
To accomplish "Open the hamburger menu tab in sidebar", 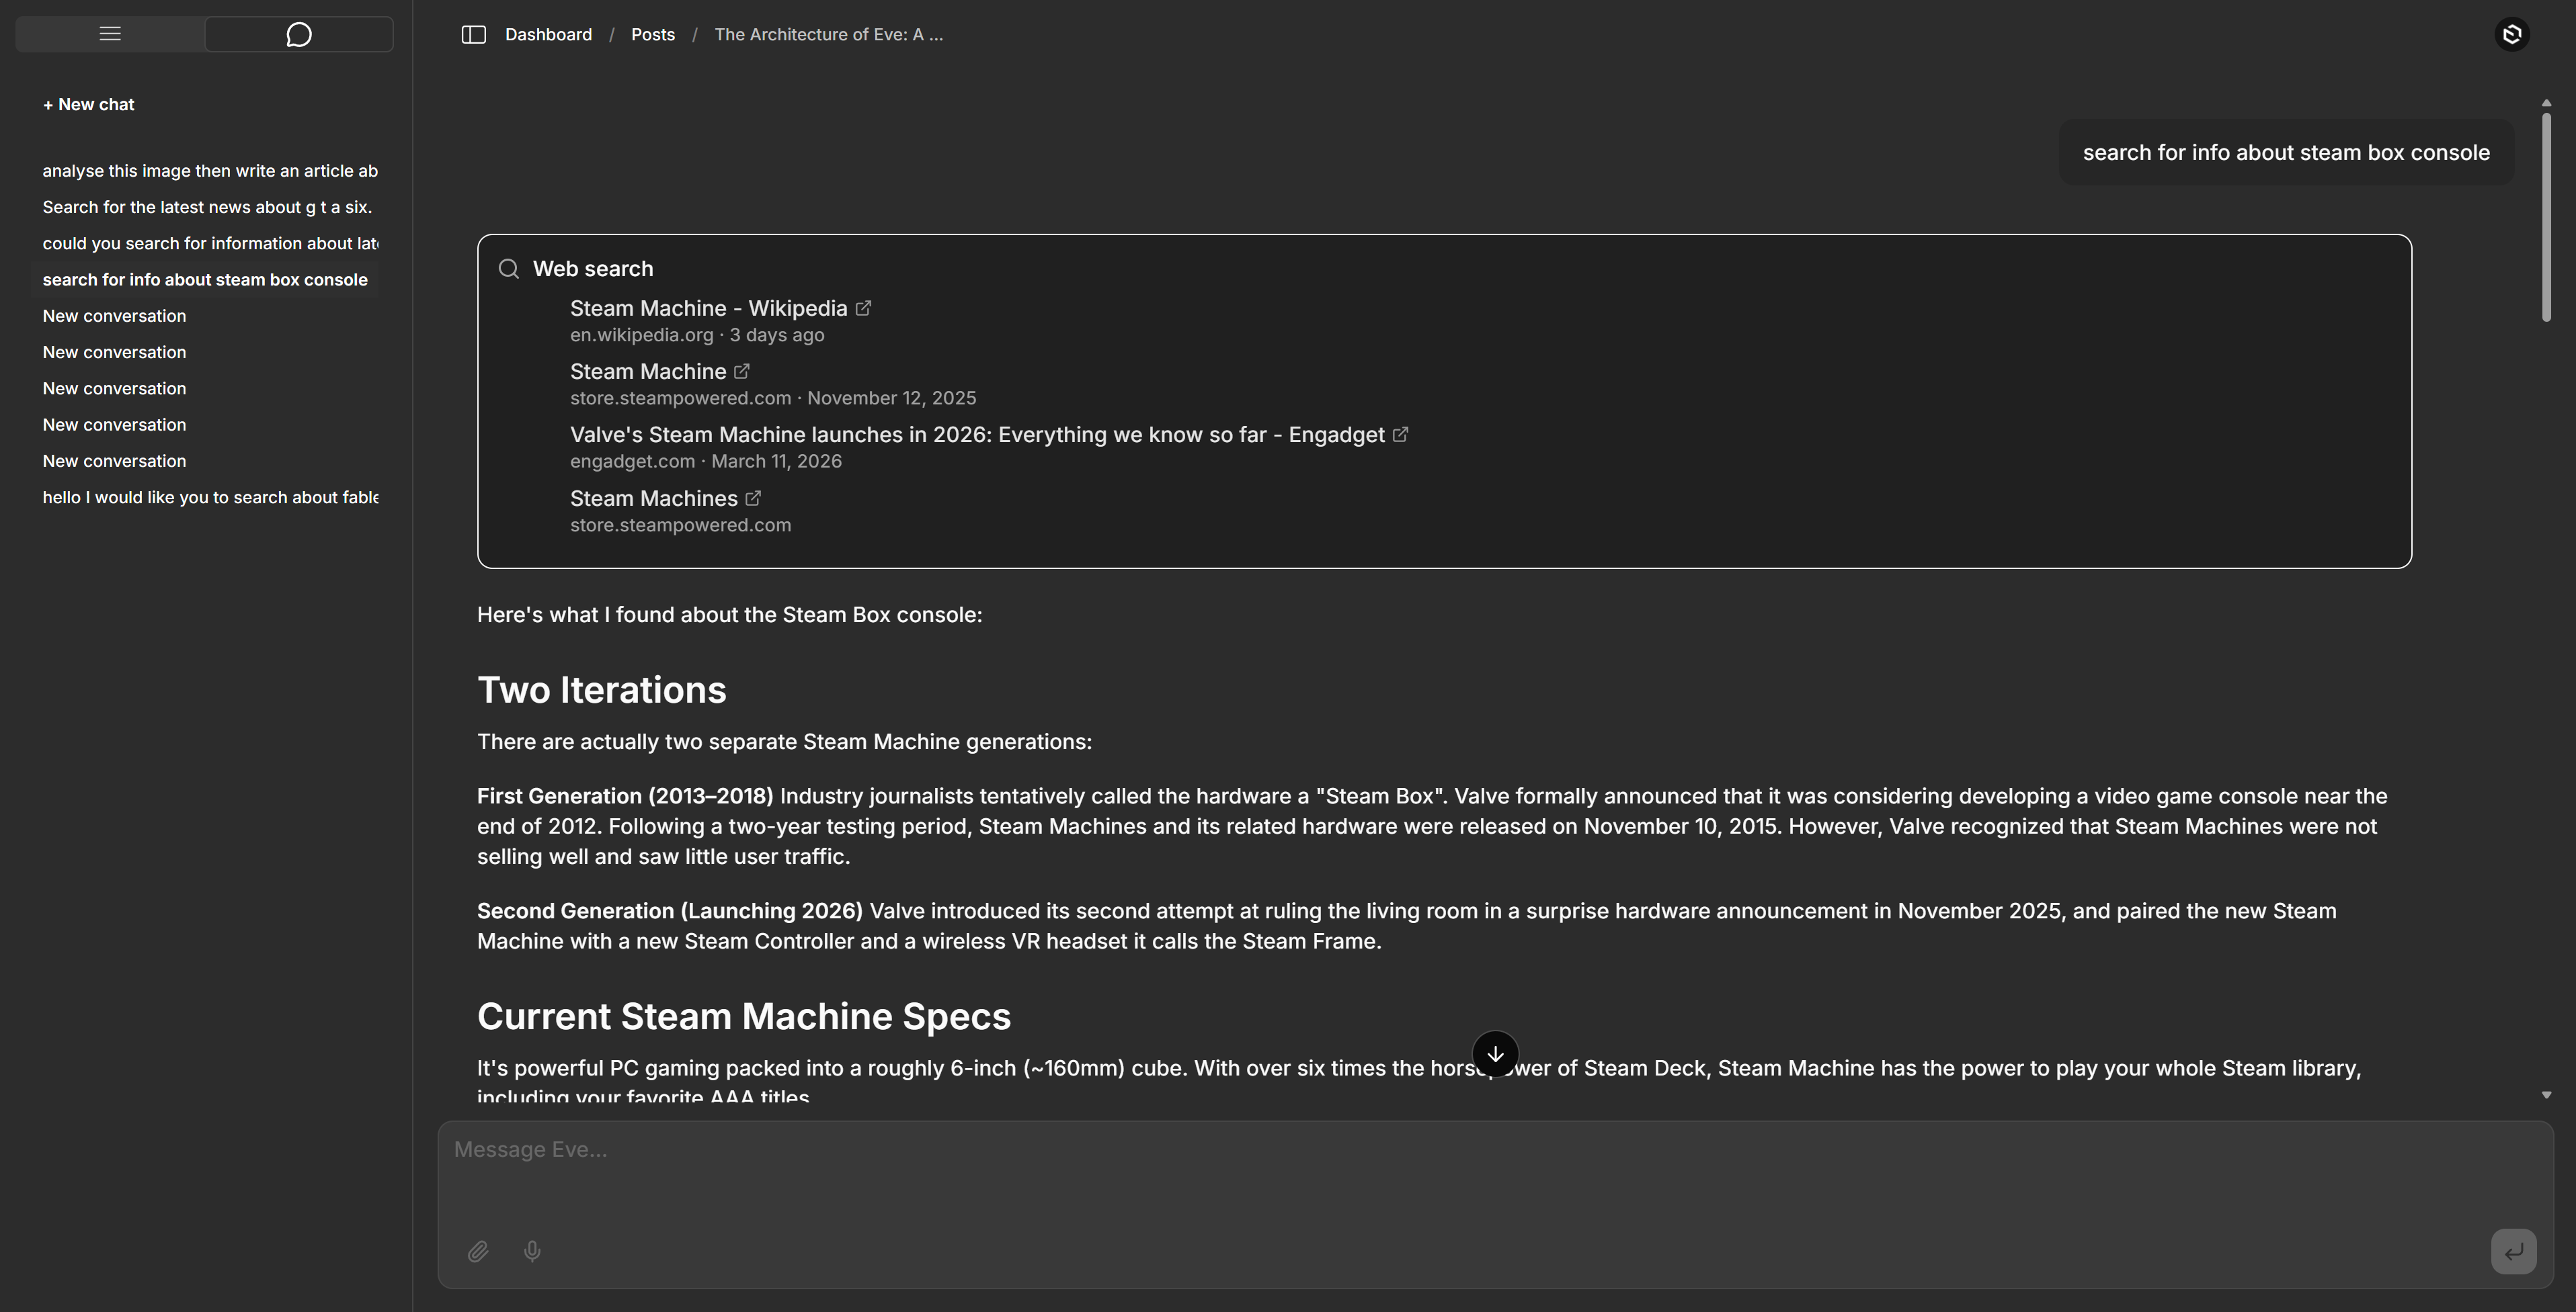I will tap(110, 34).
